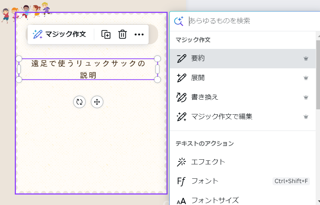Open the more options three-dots menu
Image resolution: width=320 pixels, height=205 pixels.
click(x=139, y=35)
